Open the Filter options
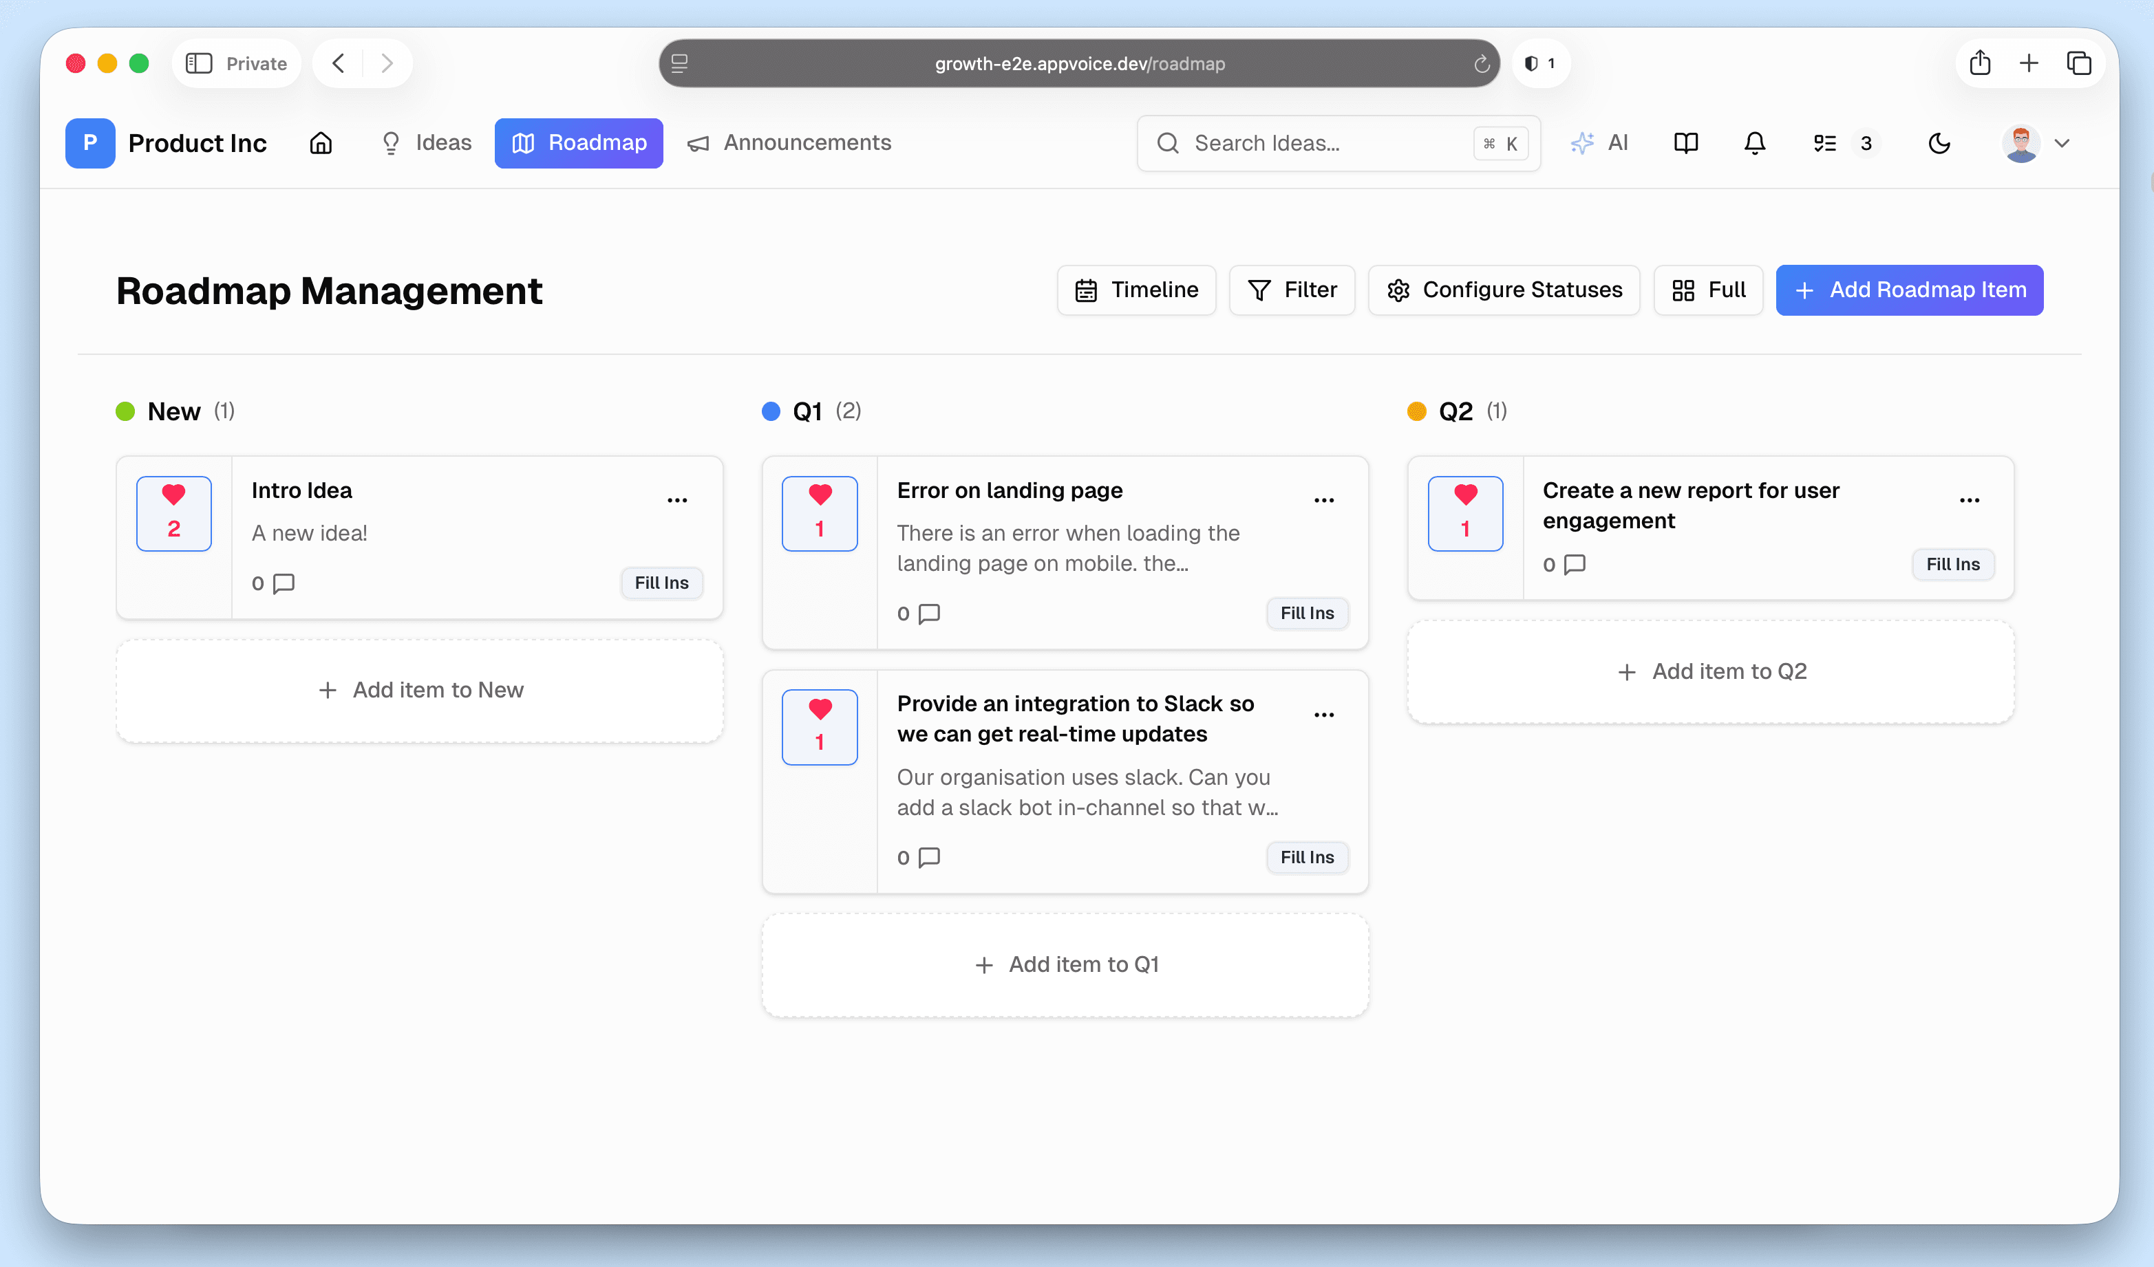The image size is (2154, 1267). 1292,290
